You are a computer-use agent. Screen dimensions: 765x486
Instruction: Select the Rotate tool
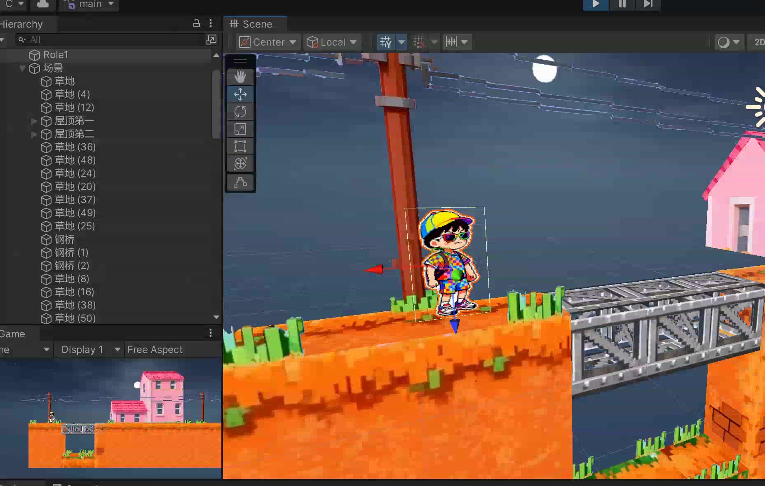(240, 112)
